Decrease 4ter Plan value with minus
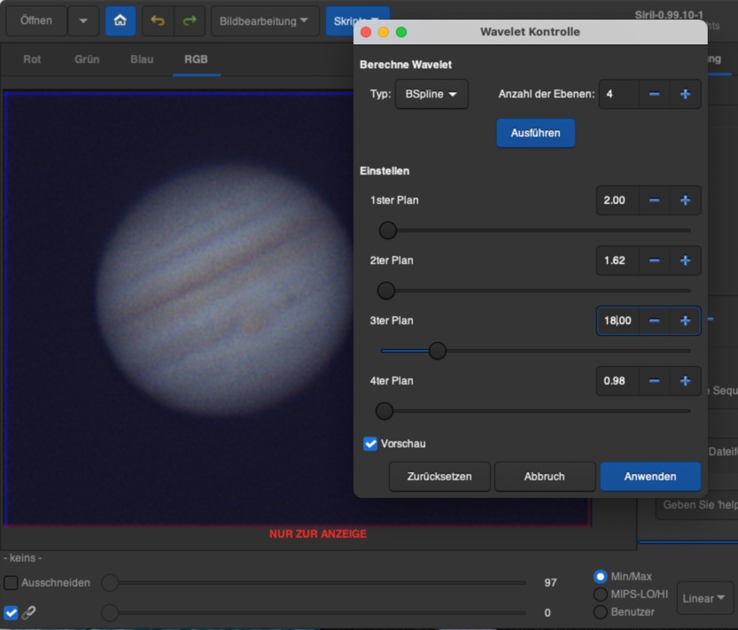 (654, 381)
